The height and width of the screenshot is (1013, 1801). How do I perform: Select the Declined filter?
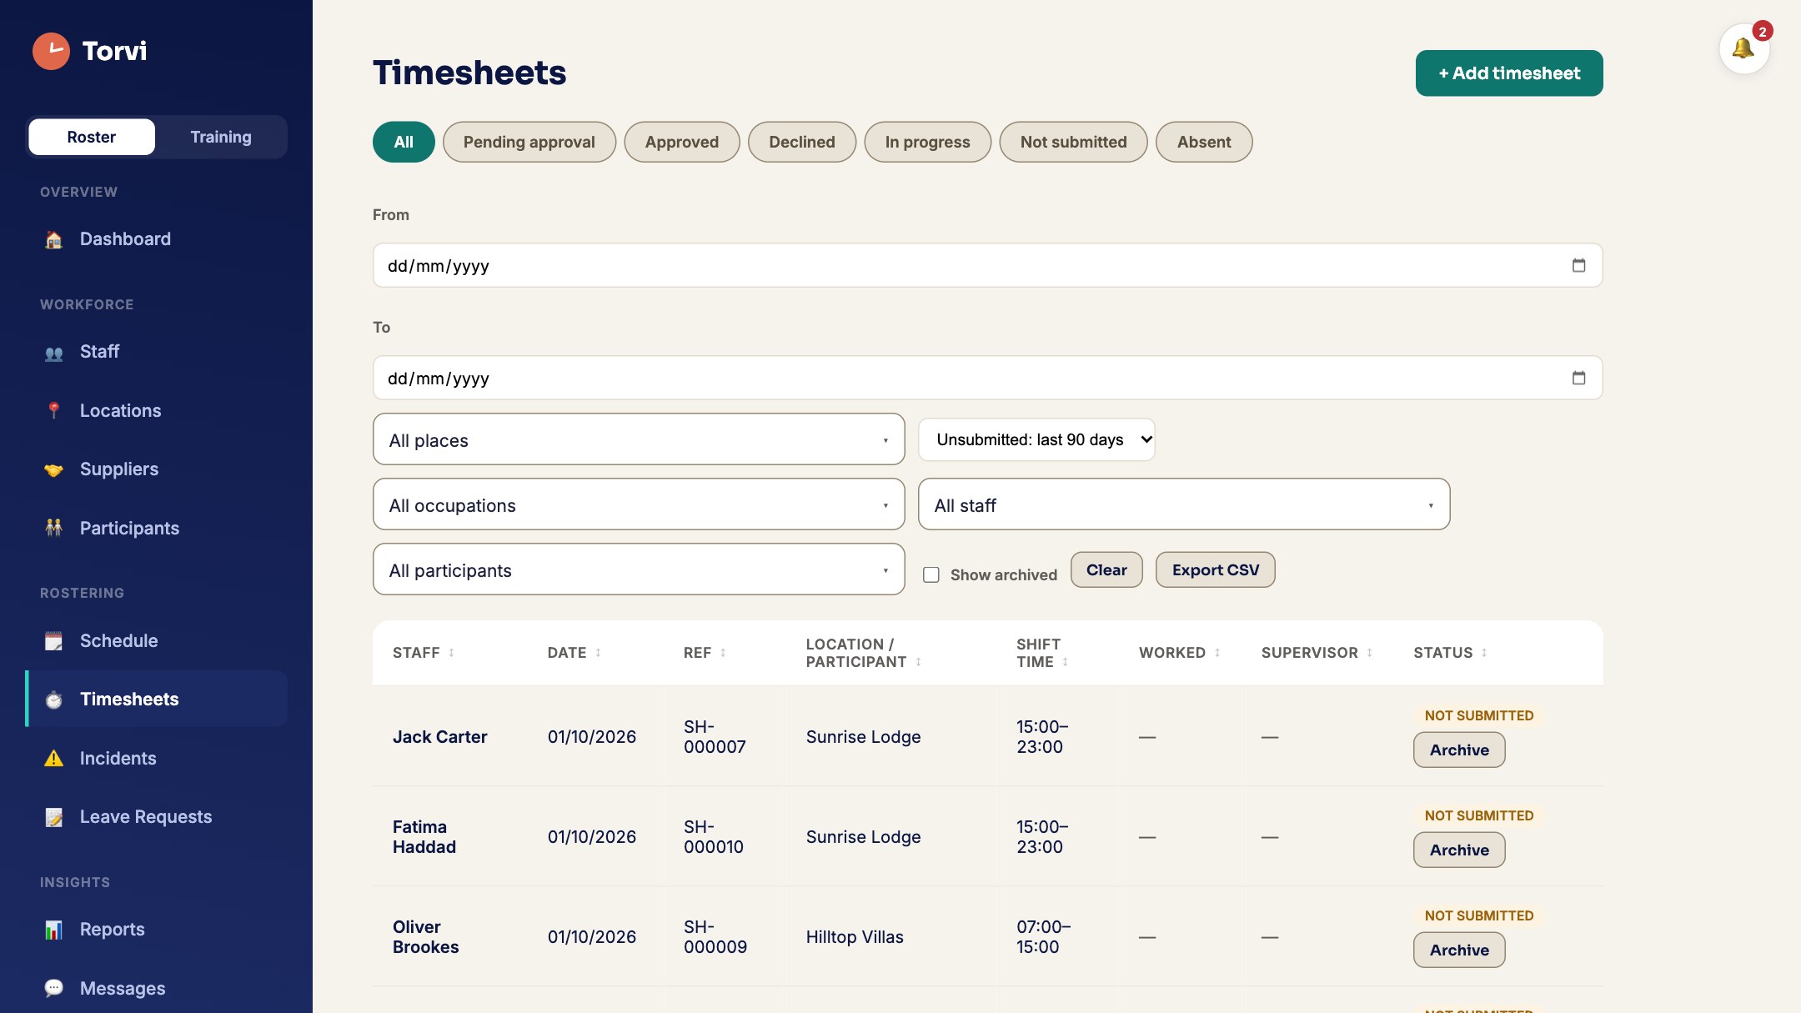click(802, 142)
